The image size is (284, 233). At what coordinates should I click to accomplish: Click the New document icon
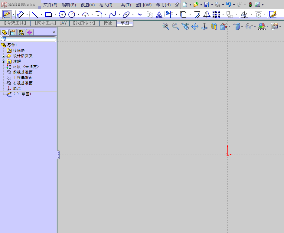(185, 5)
